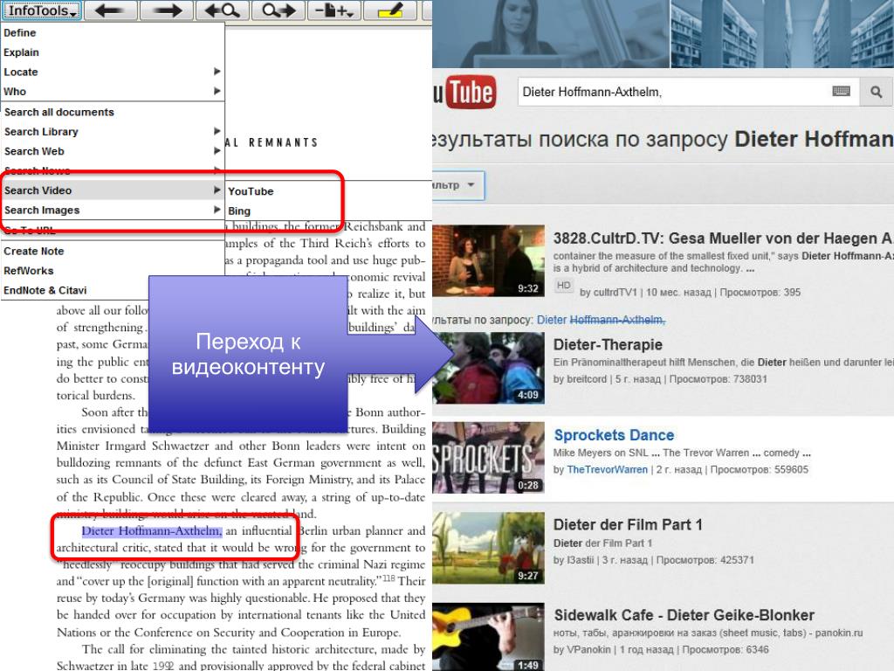
Task: Click the HD badge under first video
Action: [563, 285]
